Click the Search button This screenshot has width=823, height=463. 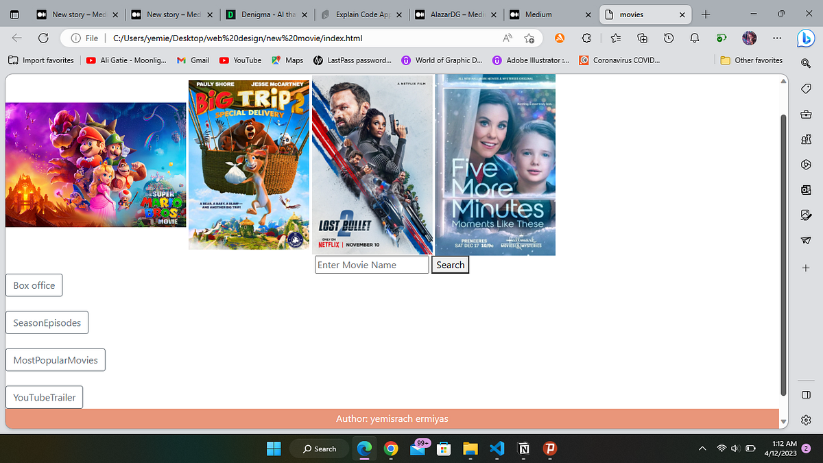[450, 264]
